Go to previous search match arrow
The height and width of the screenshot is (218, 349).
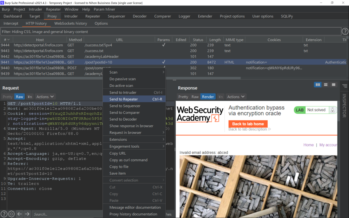(19, 214)
